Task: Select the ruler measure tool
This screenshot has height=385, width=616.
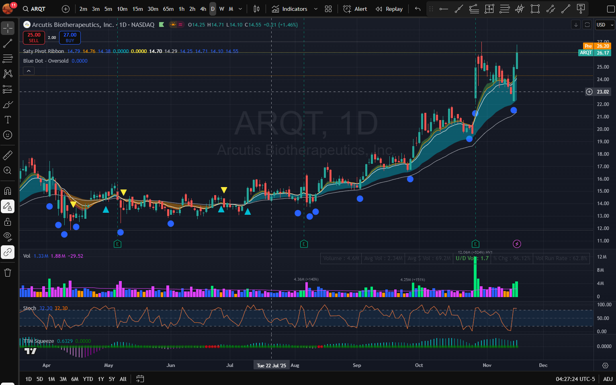Action: 8,155
